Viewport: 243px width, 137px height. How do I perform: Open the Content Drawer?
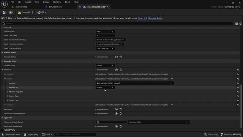(x=11, y=134)
